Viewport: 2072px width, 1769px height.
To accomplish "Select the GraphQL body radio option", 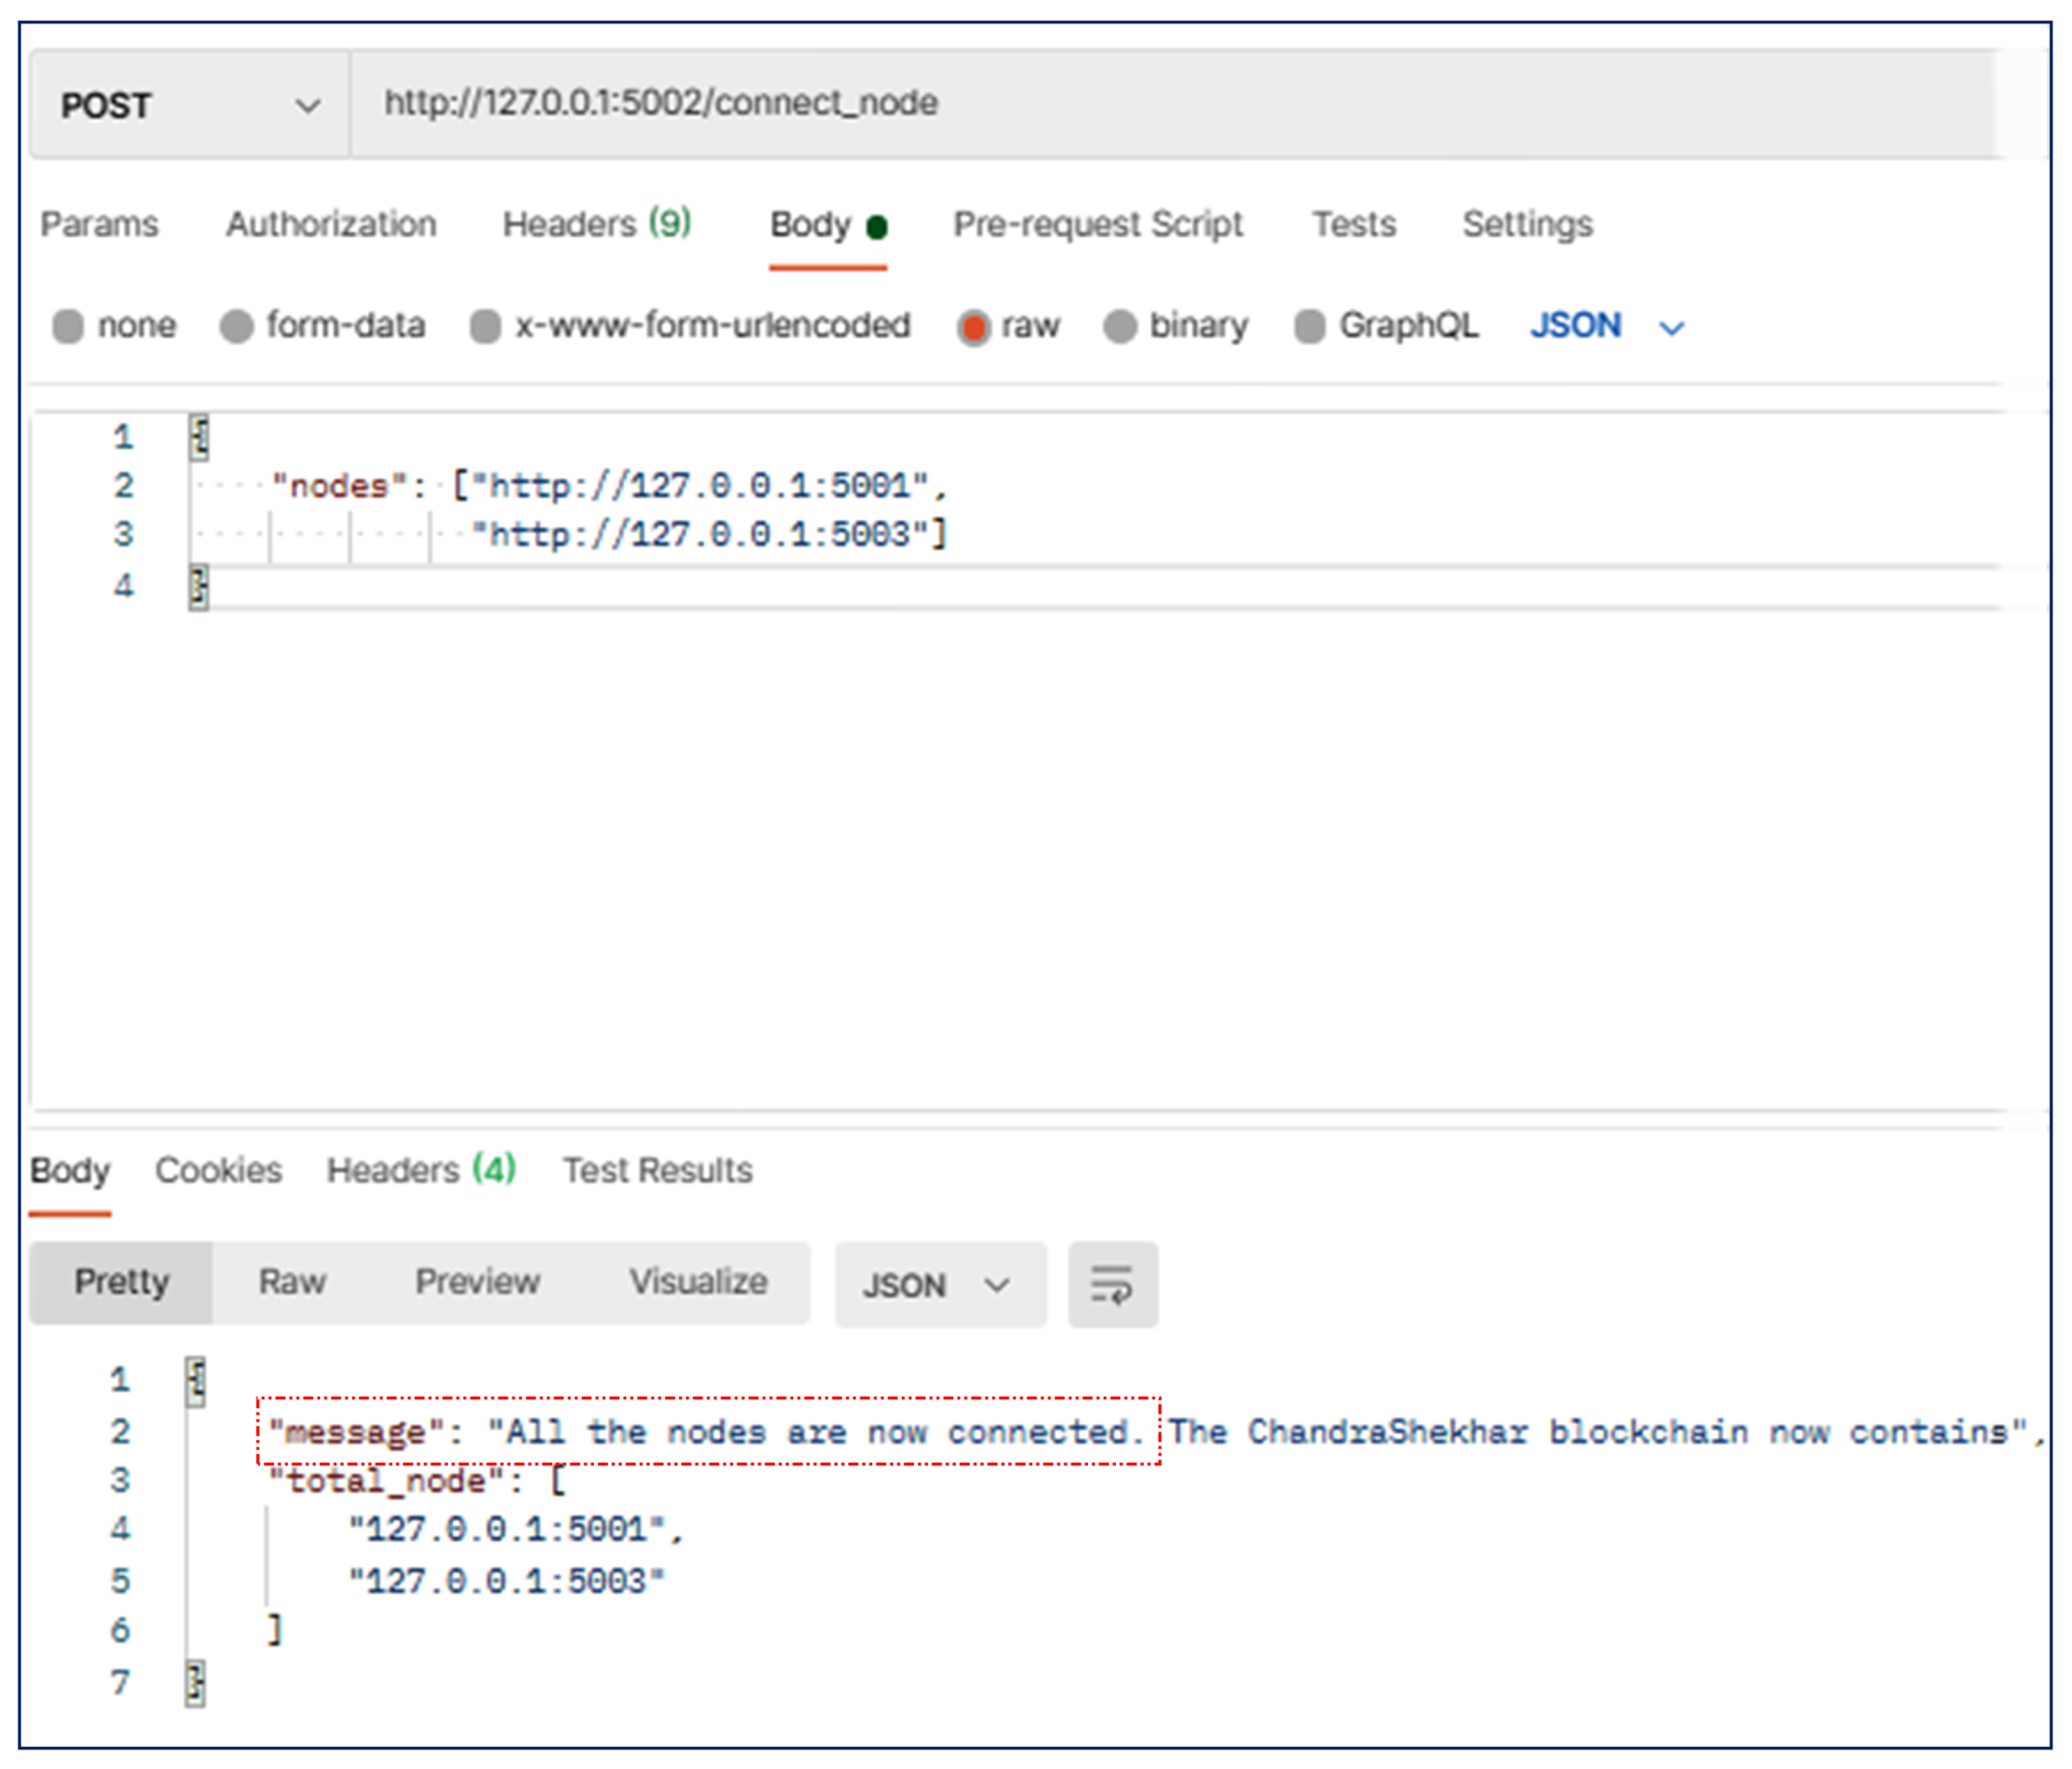I will pos(1309,326).
